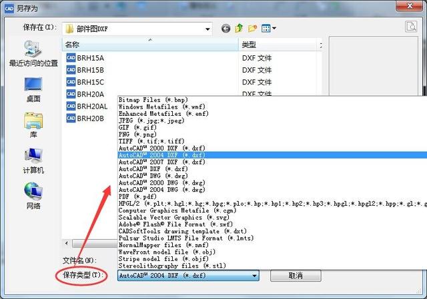Open the 计算机 computer shortcut

pyautogui.click(x=33, y=161)
